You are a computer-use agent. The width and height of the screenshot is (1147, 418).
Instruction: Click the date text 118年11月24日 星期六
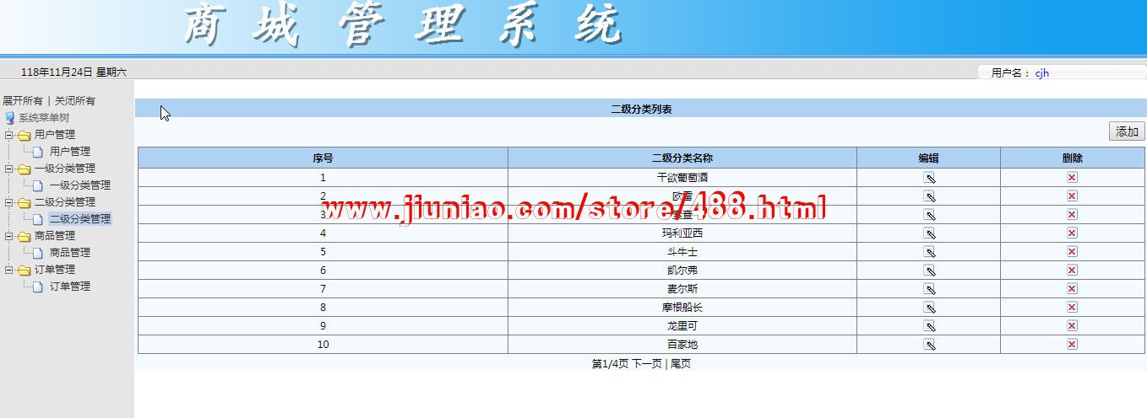pos(73,72)
